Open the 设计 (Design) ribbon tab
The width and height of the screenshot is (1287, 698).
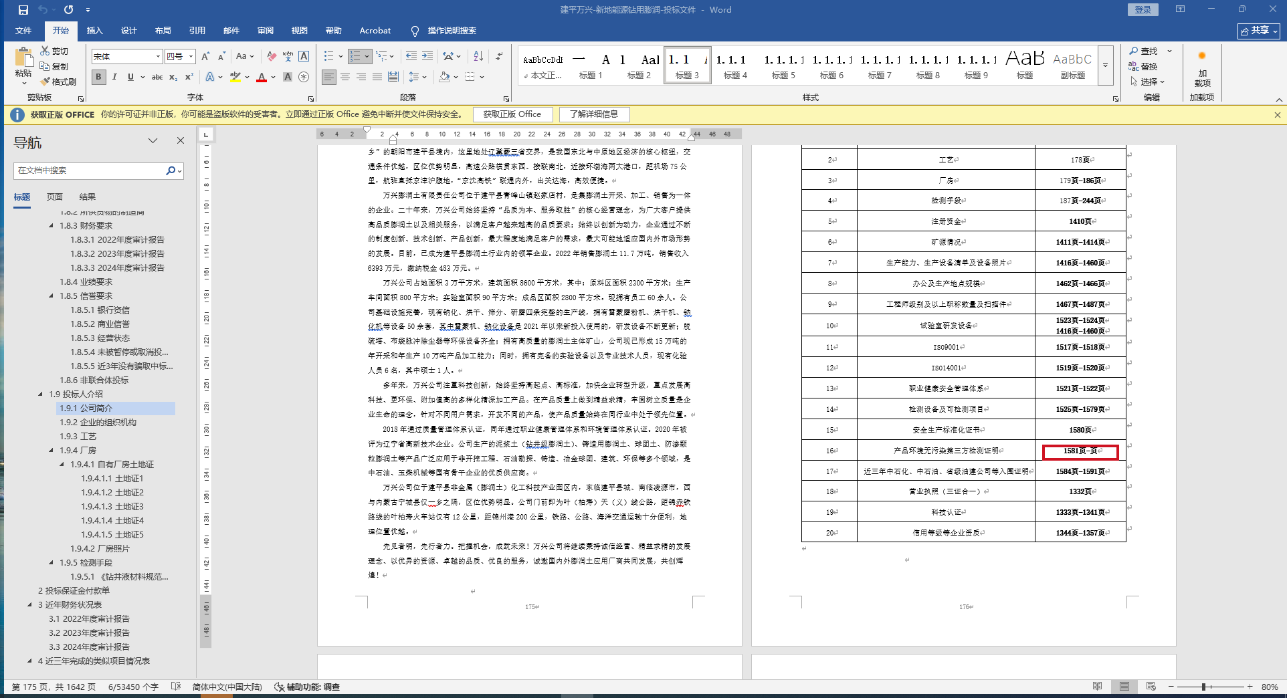coord(129,31)
